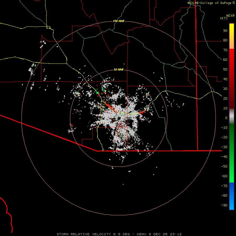The width and height of the screenshot is (236, 236).
Task: Click the 40 value on velocity scale
Action: pyautogui.click(x=225, y=79)
